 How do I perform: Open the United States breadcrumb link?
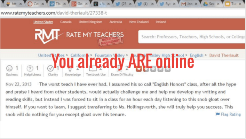click(x=51, y=55)
